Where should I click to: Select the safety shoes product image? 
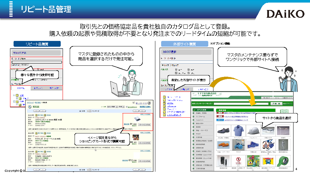(224, 131)
